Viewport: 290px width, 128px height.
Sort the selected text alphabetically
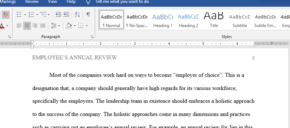pyautogui.click(x=77, y=15)
